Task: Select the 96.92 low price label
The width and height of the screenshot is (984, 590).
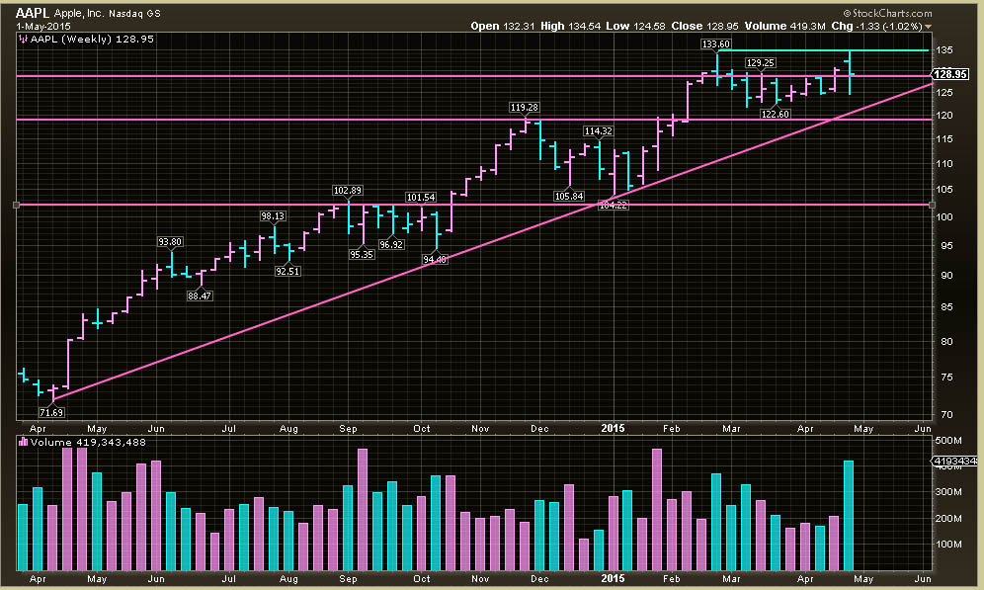Action: coord(391,245)
